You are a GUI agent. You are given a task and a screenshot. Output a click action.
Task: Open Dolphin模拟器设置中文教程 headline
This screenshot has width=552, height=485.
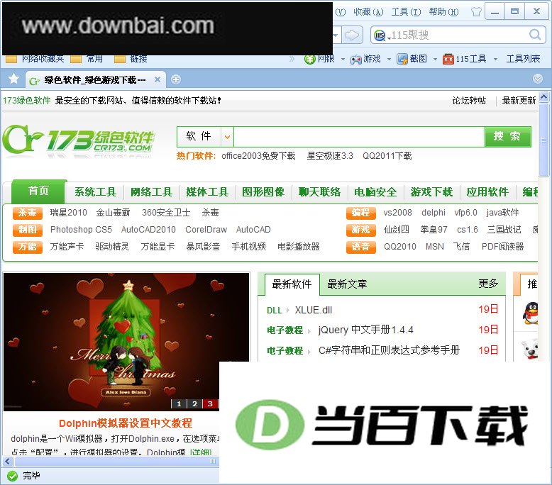click(x=126, y=423)
